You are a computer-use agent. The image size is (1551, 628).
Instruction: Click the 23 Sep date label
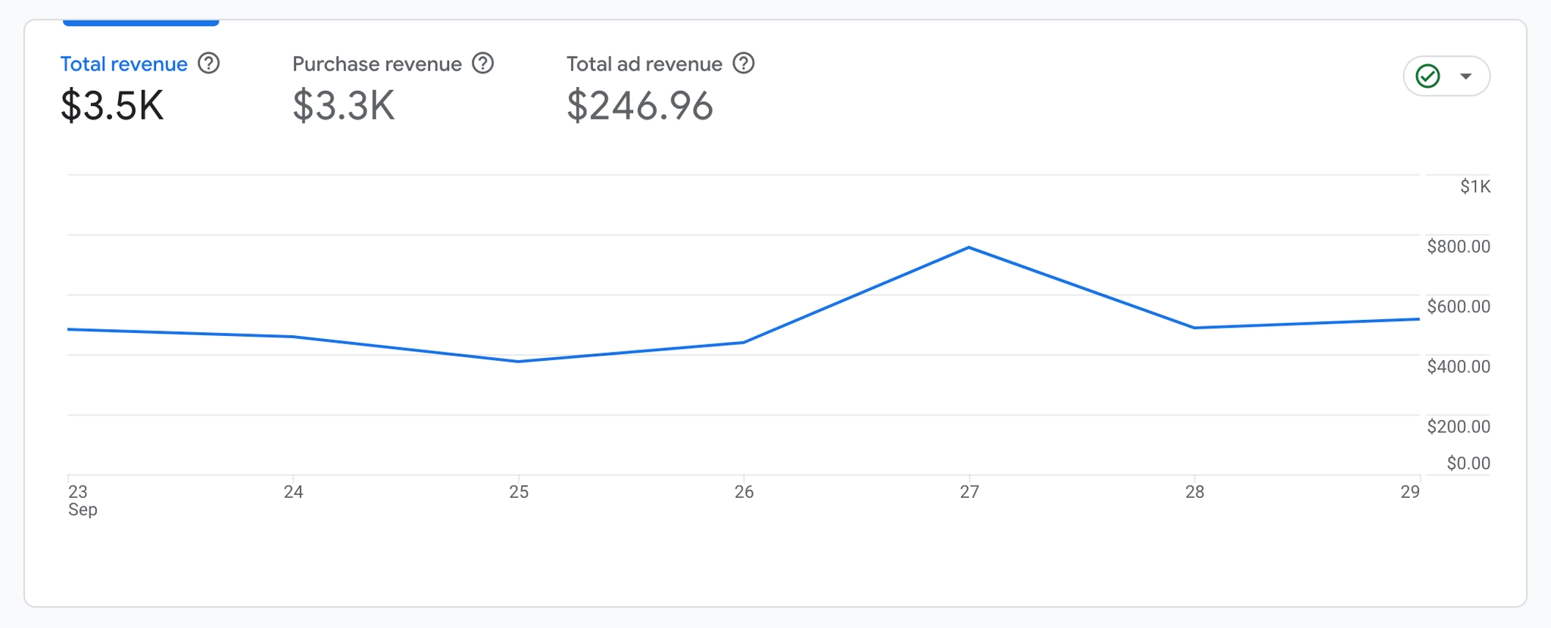pyautogui.click(x=80, y=500)
